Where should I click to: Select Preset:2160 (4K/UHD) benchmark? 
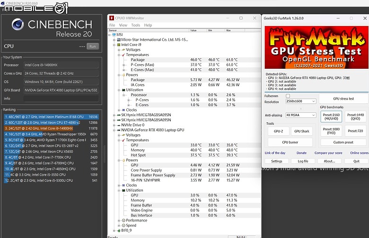(x=331, y=117)
